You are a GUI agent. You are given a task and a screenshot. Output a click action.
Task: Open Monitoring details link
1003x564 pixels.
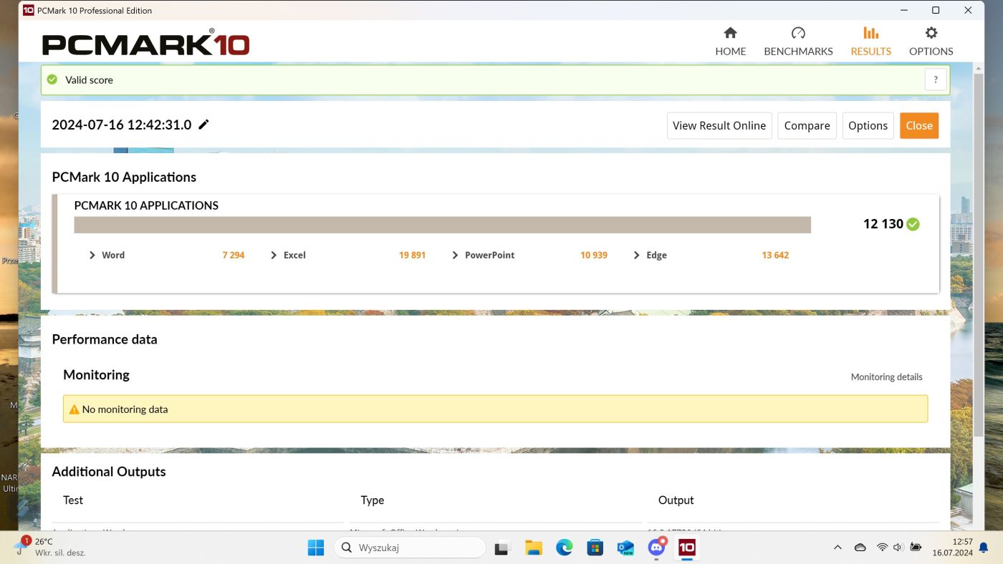click(886, 376)
